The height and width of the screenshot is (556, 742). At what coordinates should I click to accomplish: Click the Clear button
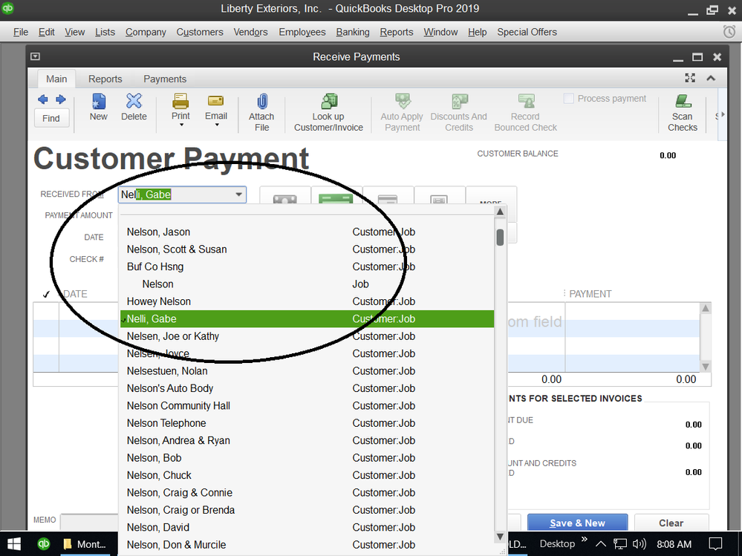671,523
